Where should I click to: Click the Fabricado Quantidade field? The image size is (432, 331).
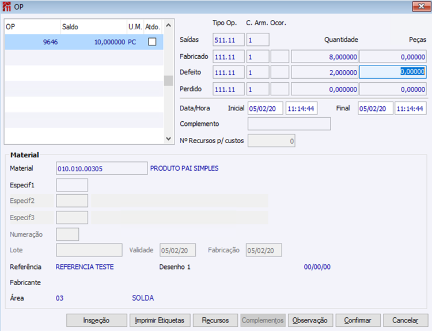click(324, 57)
